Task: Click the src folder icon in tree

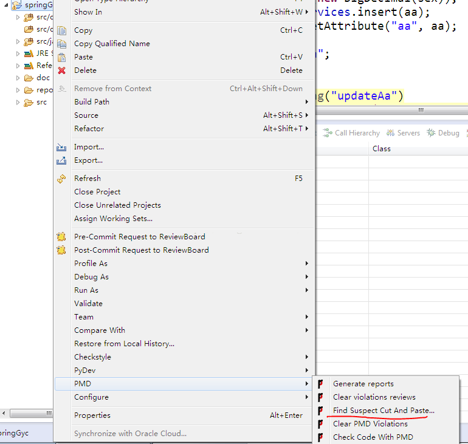Action: click(x=29, y=103)
